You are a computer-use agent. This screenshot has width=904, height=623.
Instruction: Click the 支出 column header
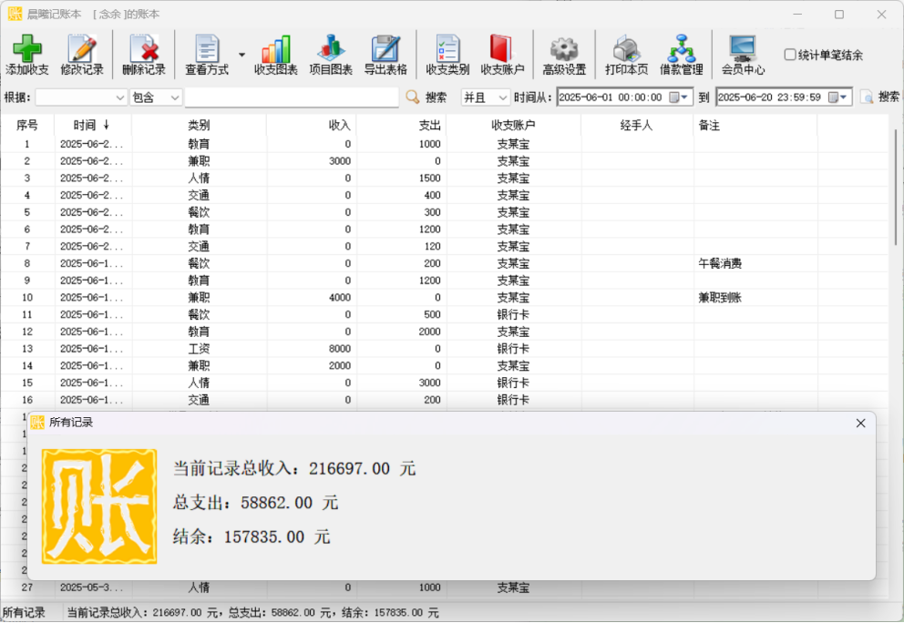coord(401,125)
